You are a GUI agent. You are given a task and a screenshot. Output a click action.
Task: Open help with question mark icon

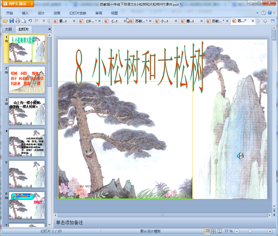(270, 13)
